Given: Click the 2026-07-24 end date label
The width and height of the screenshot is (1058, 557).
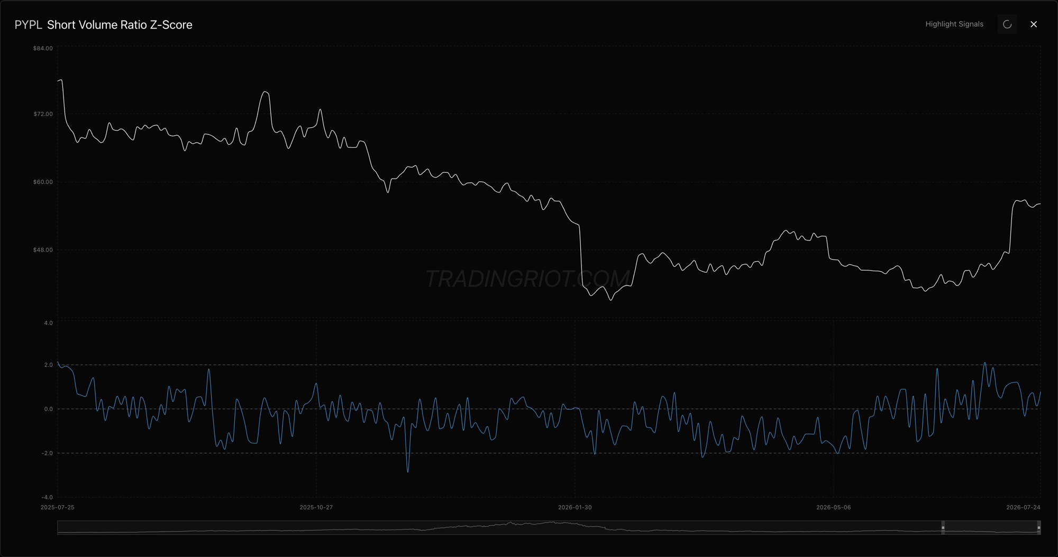Looking at the screenshot, I should [x=1023, y=507].
